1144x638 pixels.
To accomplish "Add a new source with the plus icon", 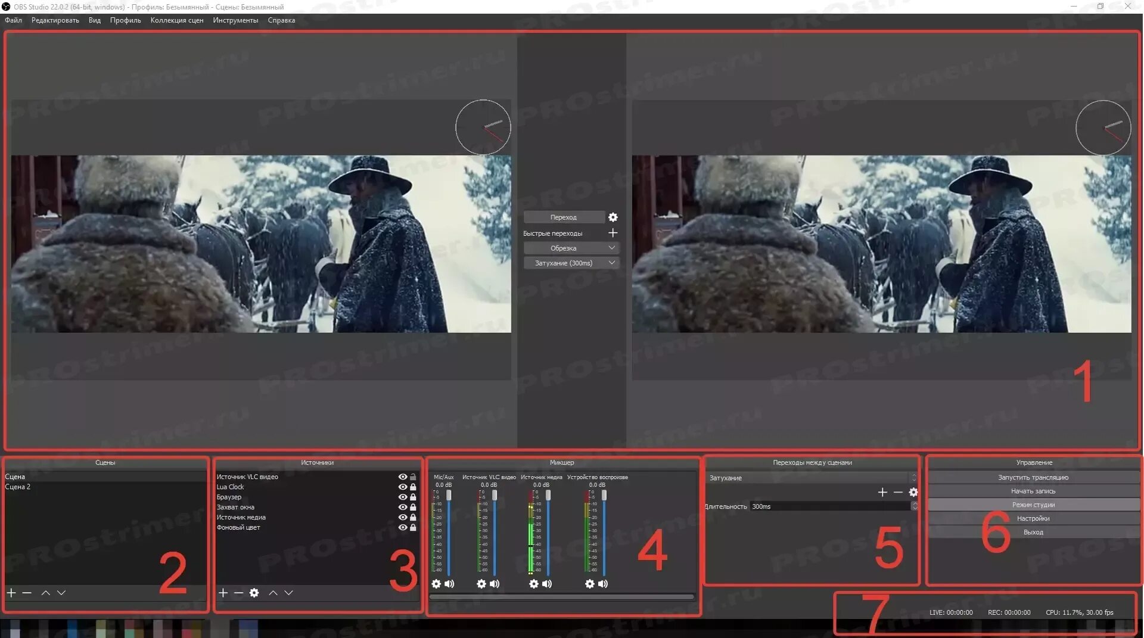I will [x=223, y=593].
